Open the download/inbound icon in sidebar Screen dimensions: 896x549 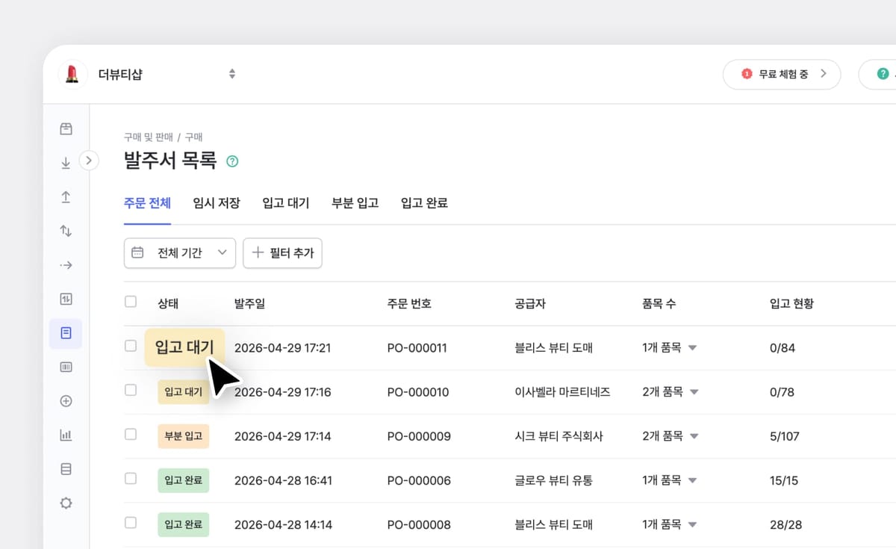point(65,161)
